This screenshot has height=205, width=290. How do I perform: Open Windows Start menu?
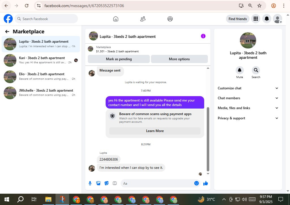tap(7, 199)
